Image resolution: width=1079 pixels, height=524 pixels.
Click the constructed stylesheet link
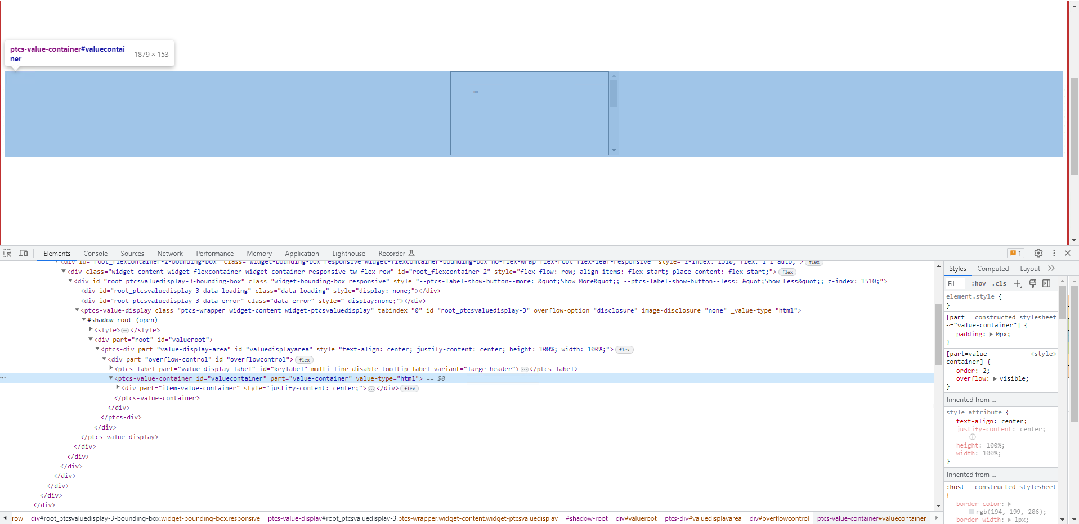(x=1015, y=317)
